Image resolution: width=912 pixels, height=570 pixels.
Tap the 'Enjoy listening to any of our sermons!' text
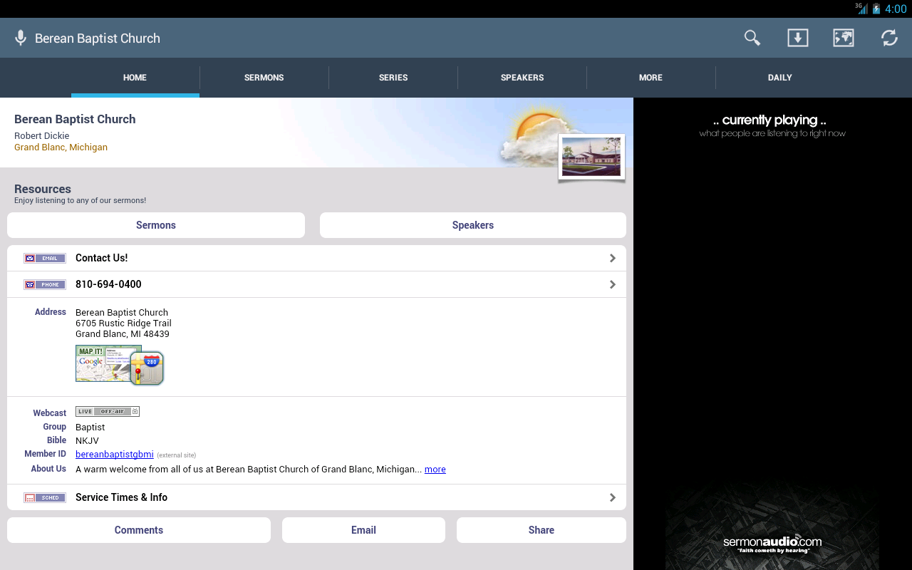click(80, 201)
